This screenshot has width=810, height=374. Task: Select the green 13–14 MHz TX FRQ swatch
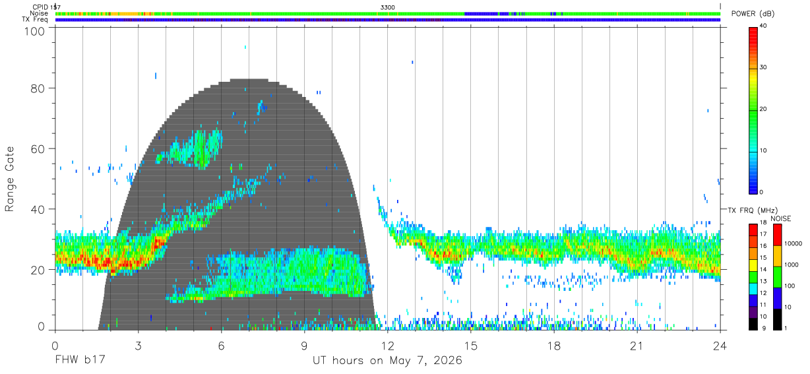click(x=753, y=276)
